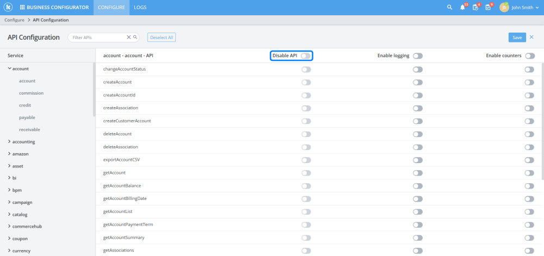The width and height of the screenshot is (544, 256).
Task: Select the payable sub-service
Action: tap(27, 117)
